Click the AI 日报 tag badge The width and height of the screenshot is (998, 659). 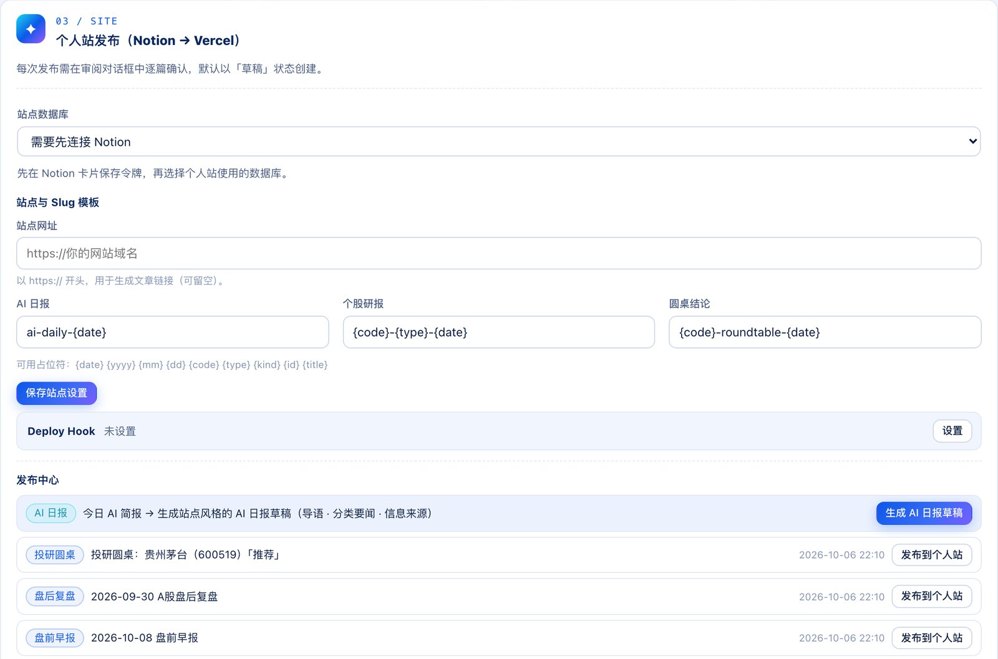51,513
